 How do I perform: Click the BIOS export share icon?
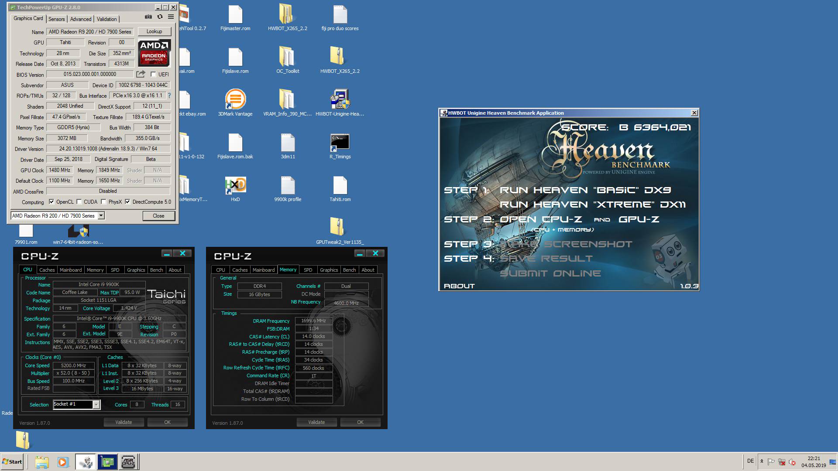(141, 74)
